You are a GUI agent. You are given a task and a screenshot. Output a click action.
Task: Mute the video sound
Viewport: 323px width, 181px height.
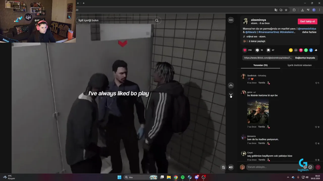231,167
